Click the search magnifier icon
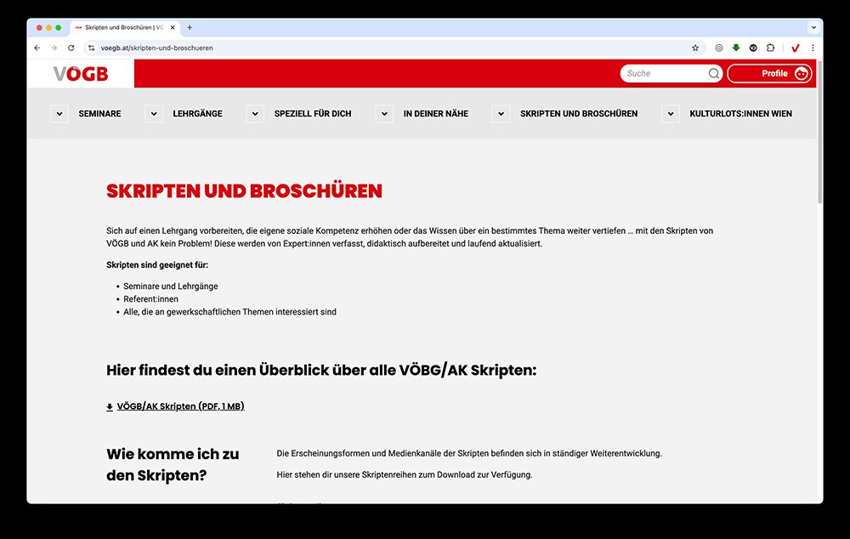 (x=714, y=73)
